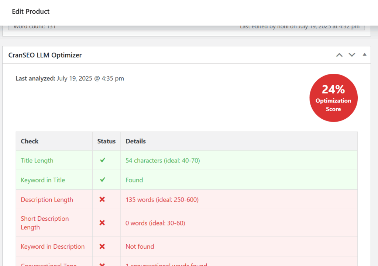Click the 24% Optimization Score circle
Image resolution: width=378 pixels, height=266 pixels.
tap(333, 98)
